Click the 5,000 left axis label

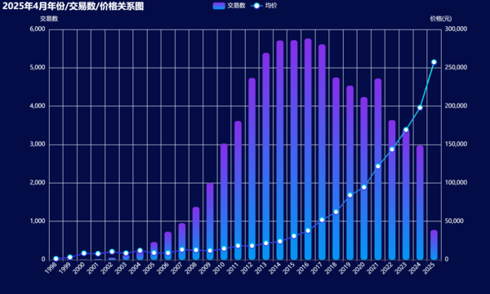(38, 68)
